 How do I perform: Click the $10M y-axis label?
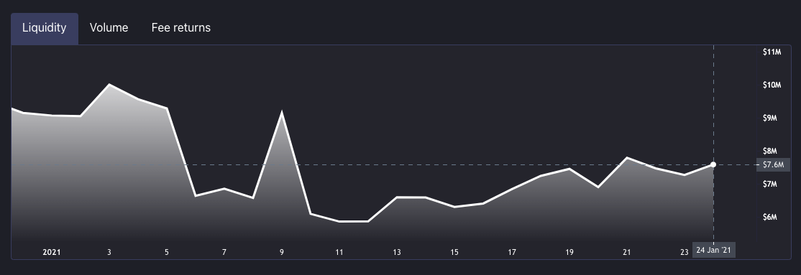point(772,85)
